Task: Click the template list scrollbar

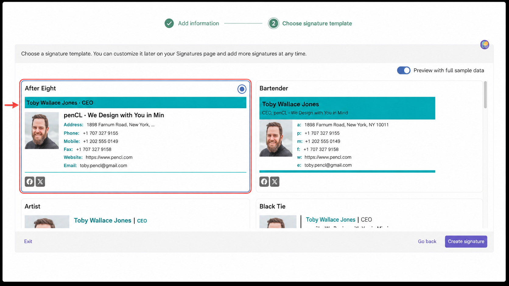Action: pyautogui.click(x=485, y=95)
